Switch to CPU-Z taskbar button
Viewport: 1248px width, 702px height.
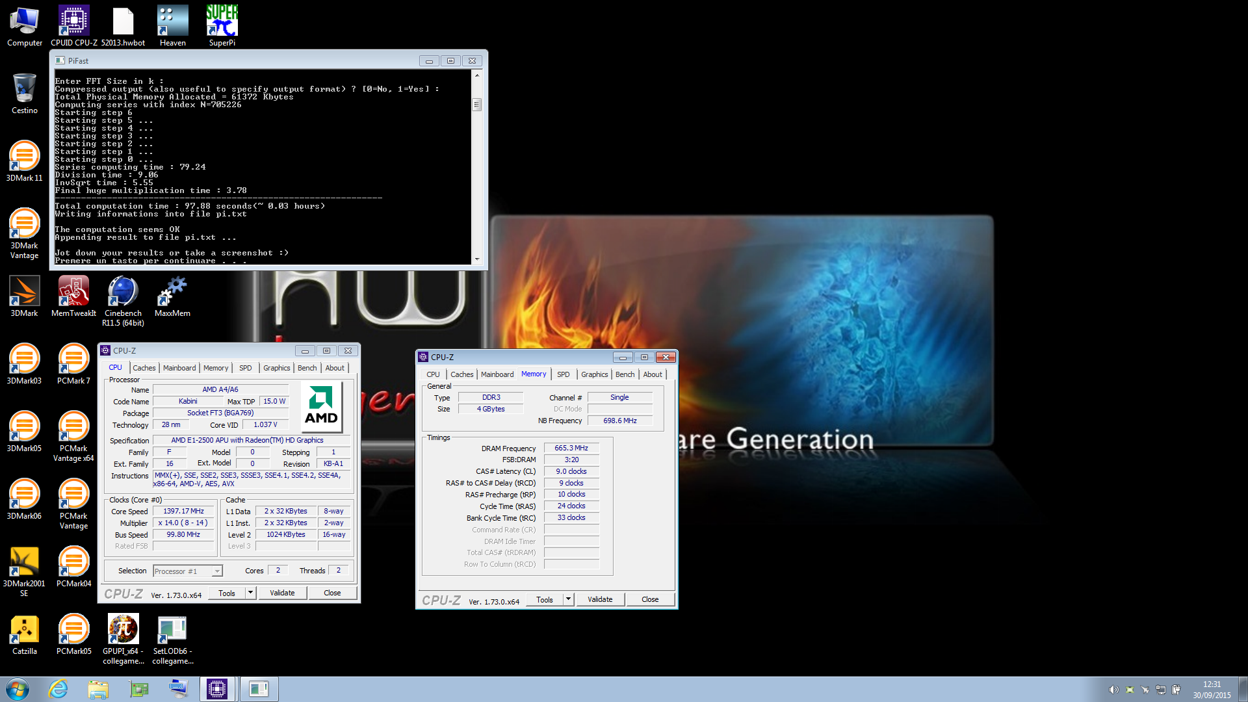(217, 689)
